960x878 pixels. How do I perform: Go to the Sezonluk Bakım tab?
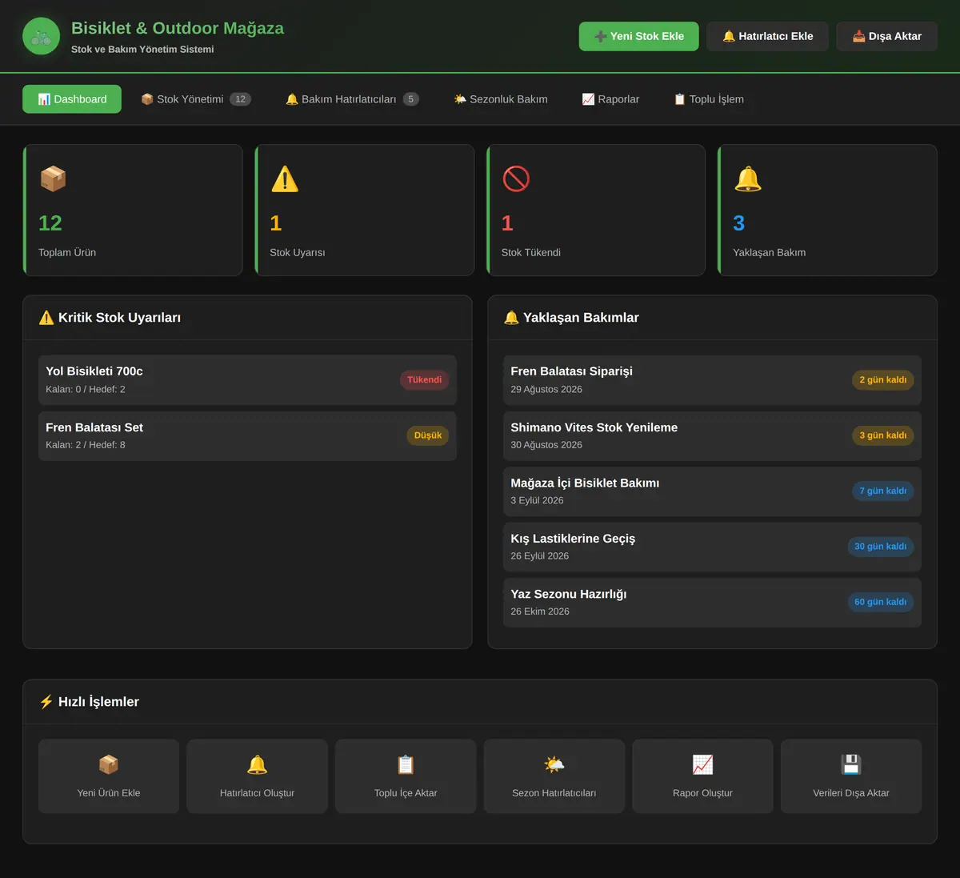501,99
